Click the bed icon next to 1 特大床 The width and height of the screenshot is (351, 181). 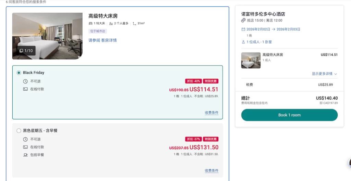click(x=90, y=24)
